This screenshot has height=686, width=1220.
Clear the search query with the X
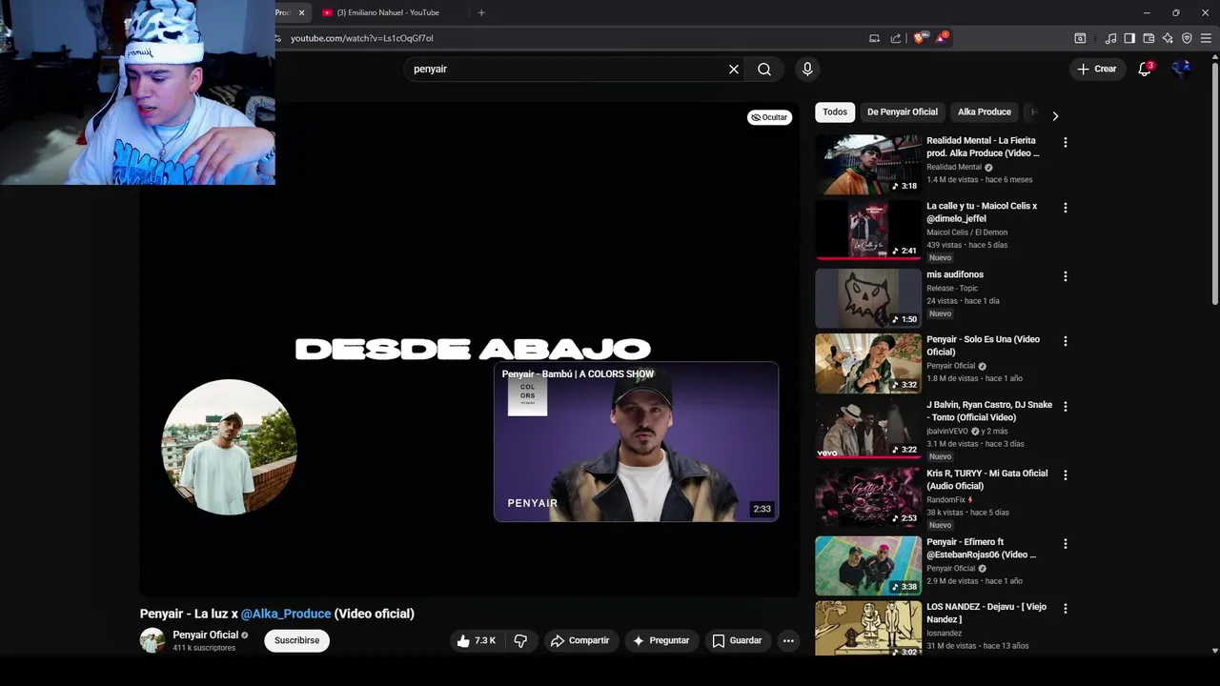click(x=734, y=69)
